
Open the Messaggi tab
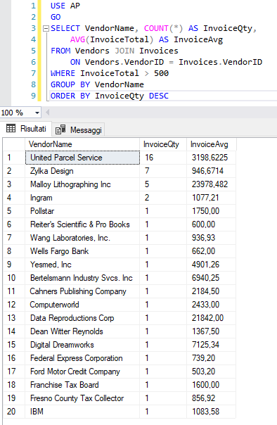[79, 130]
